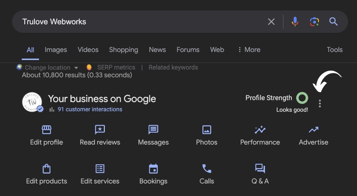Start voice search with the microphone icon
This screenshot has width=357, height=196.
[x=295, y=22]
